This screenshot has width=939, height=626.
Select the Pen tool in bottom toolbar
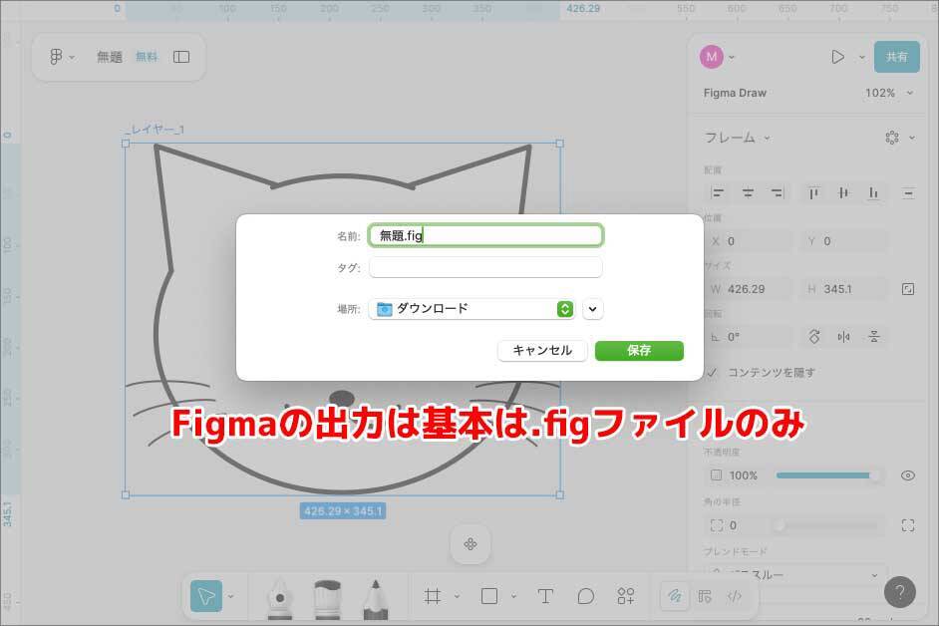(279, 596)
